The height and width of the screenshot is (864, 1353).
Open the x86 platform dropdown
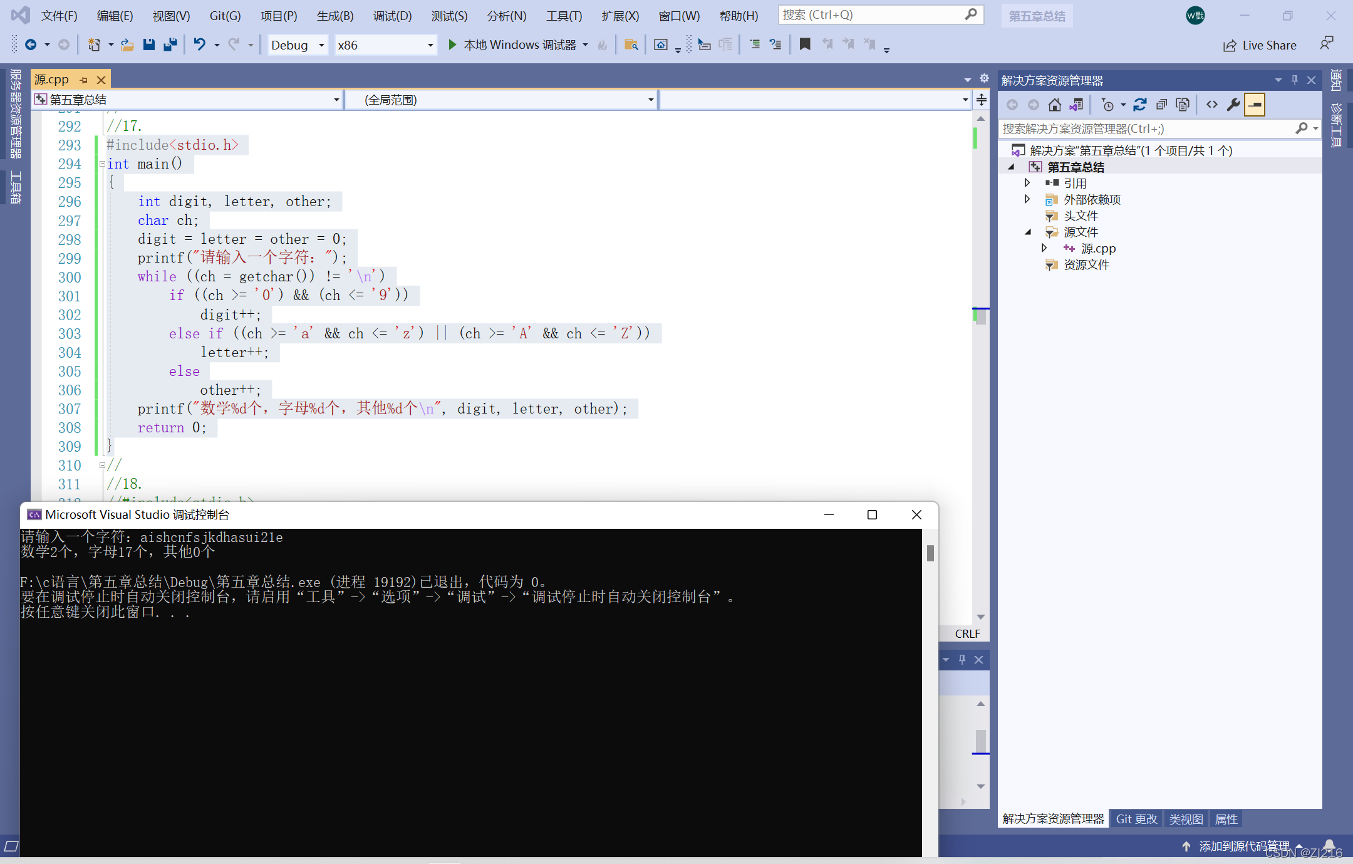386,45
